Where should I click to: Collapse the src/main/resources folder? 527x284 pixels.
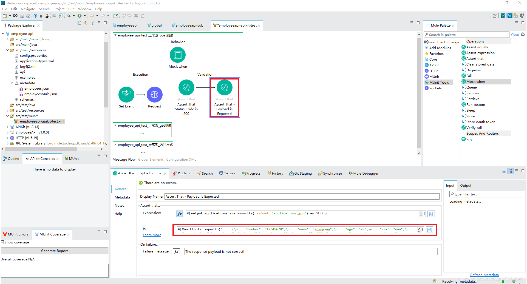(x=8, y=50)
